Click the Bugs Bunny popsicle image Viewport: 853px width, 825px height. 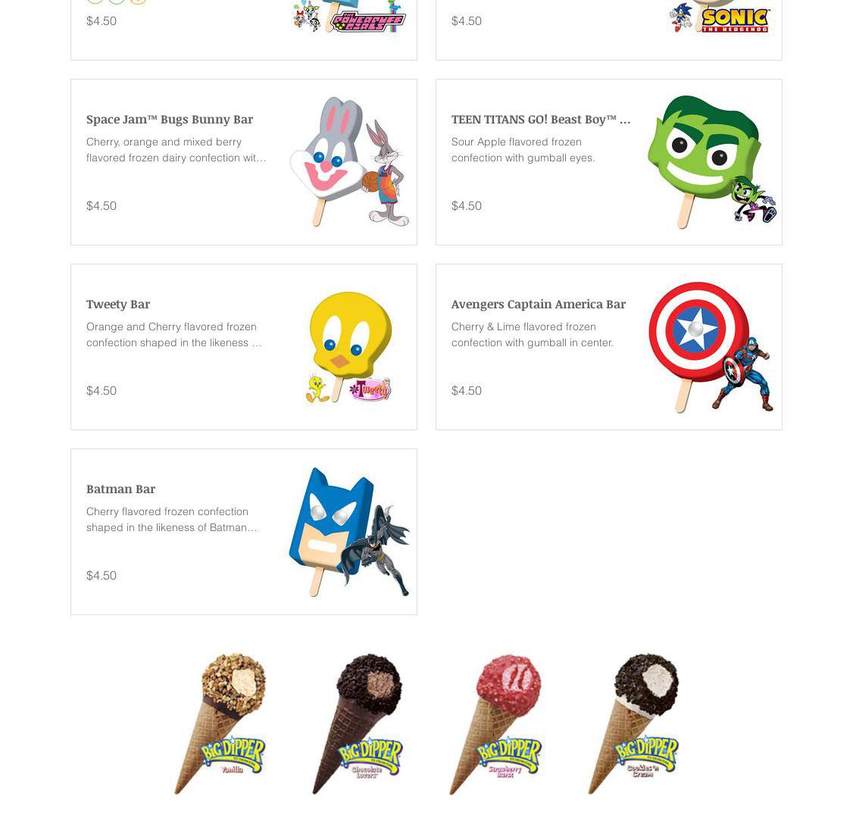349,161
